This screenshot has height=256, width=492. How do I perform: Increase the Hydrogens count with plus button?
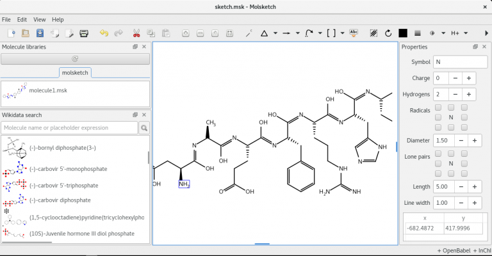pyautogui.click(x=469, y=94)
